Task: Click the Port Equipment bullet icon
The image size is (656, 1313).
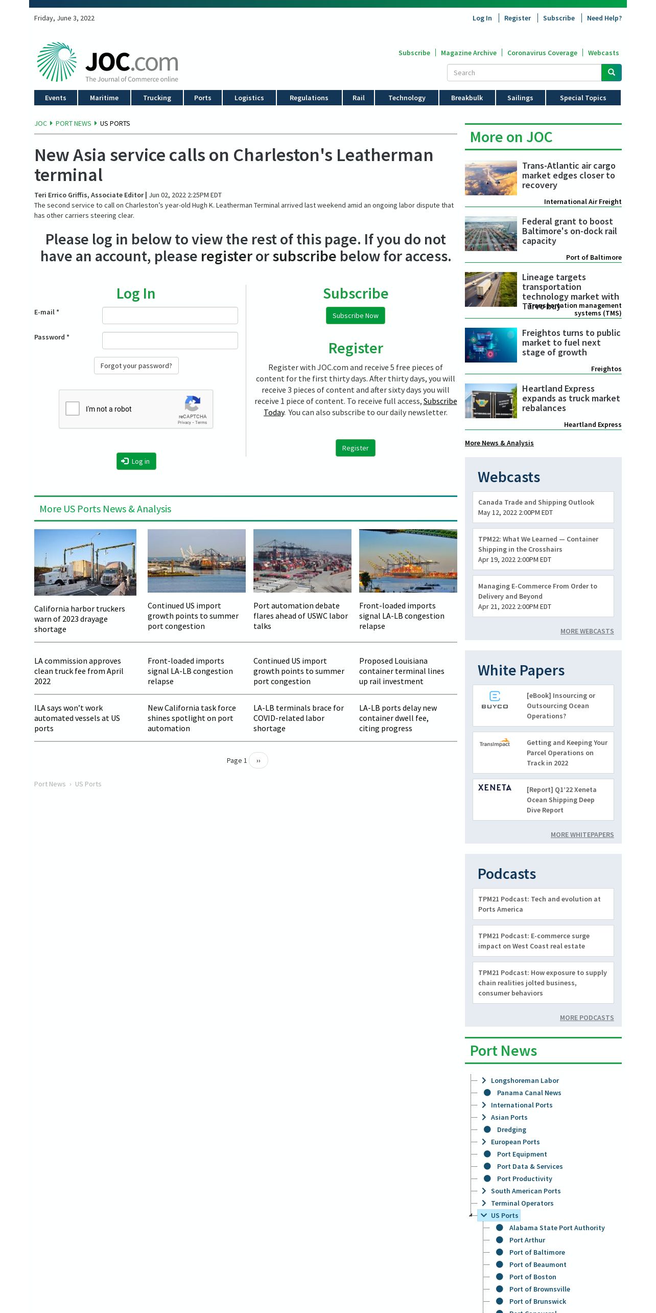Action: point(487,1154)
